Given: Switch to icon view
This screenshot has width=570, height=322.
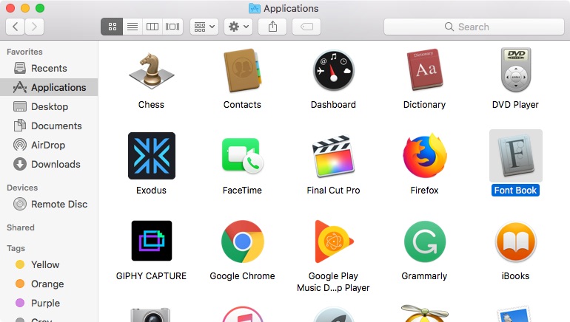Looking at the screenshot, I should [112, 27].
